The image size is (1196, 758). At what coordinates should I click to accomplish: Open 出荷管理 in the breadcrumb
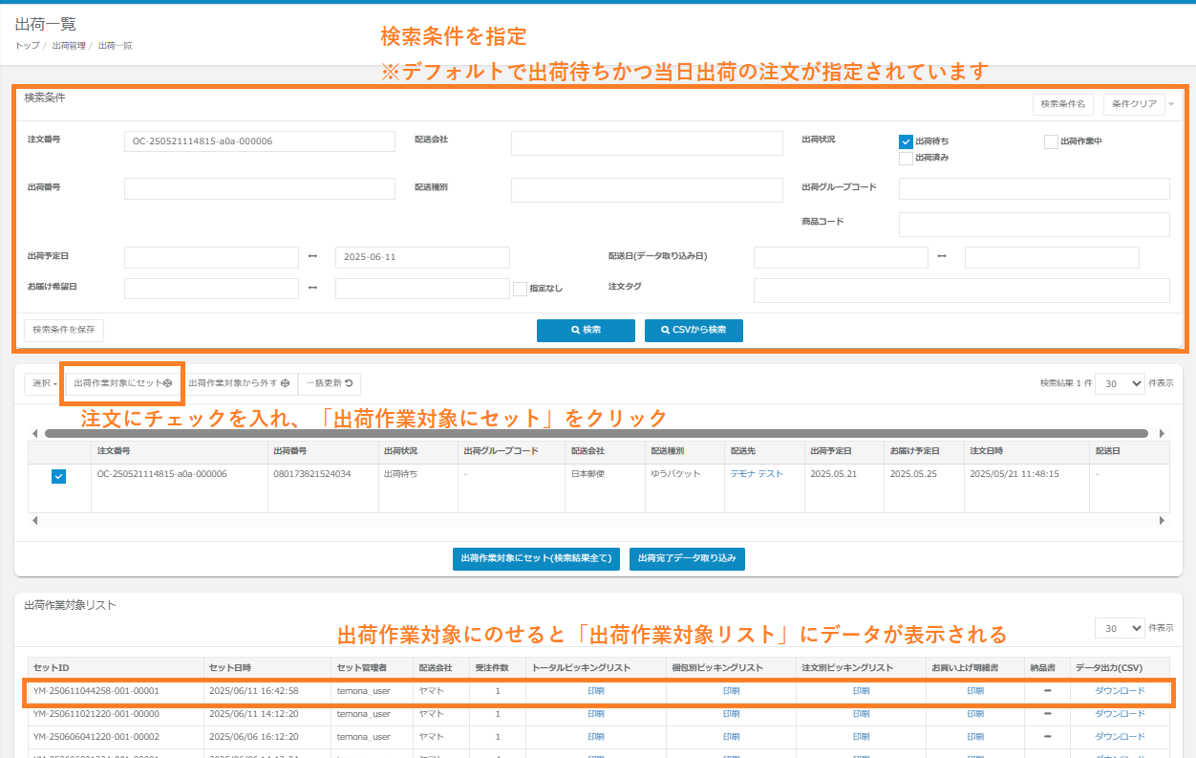point(69,46)
